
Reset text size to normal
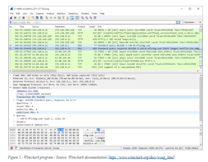point(91,18)
